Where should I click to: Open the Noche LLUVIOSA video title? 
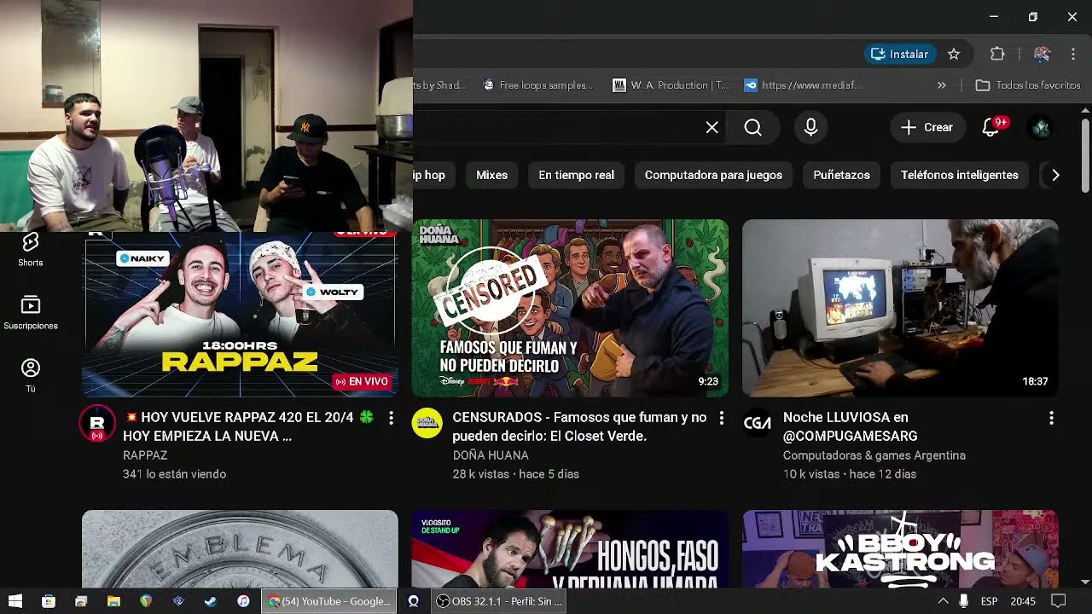pos(850,426)
